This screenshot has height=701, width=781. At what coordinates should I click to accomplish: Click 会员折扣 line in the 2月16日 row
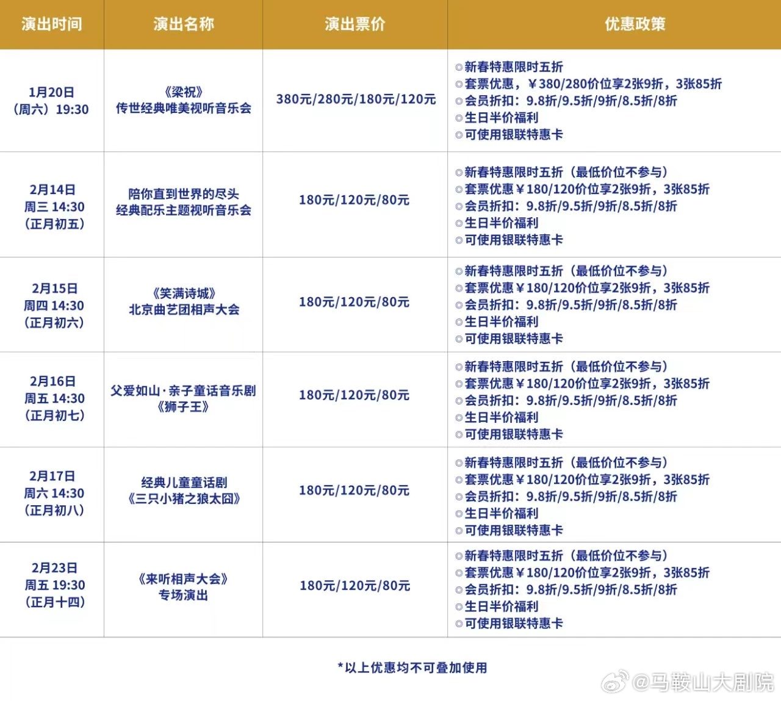566,401
